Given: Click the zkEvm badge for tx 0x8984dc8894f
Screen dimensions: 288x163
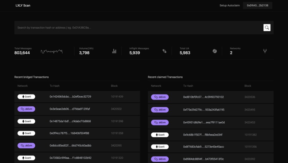Looking at the screenshot, I should click(160, 159).
